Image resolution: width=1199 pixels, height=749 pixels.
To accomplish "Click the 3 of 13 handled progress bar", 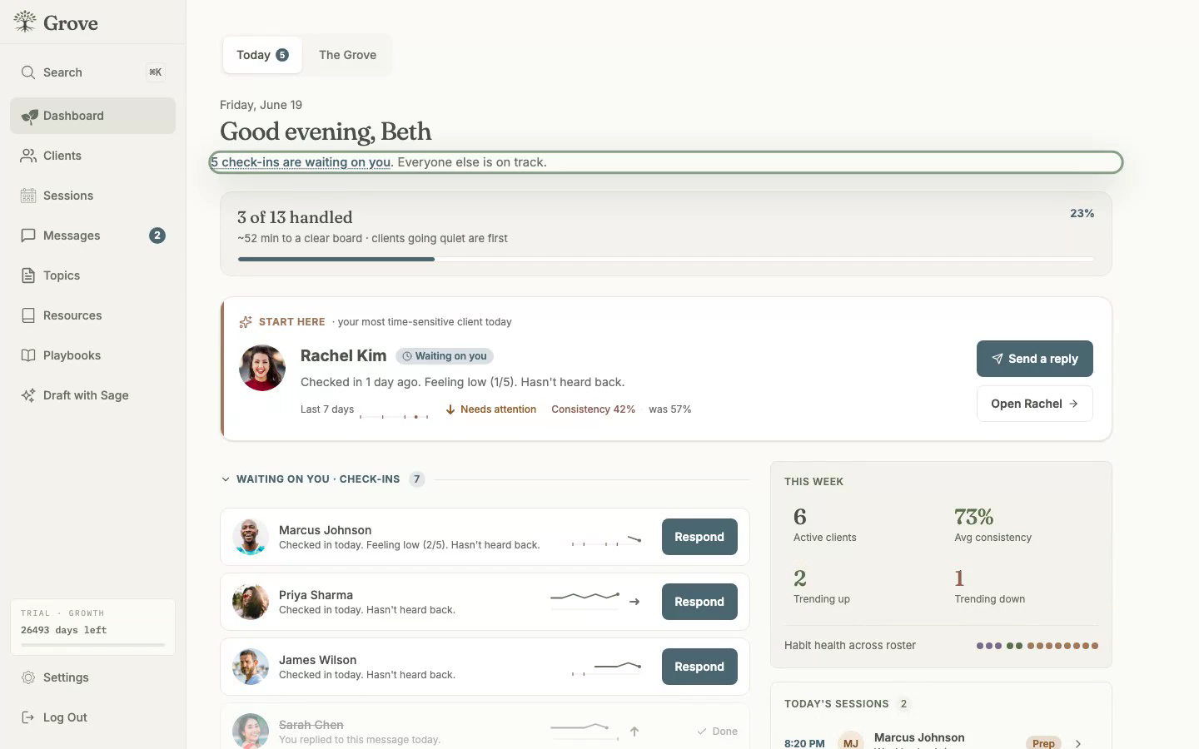I will click(665, 259).
